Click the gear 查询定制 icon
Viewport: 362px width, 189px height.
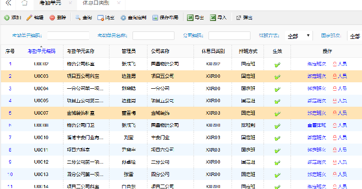123,18
